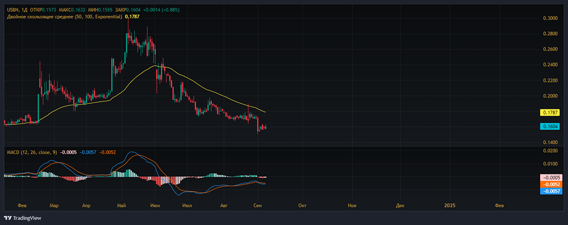Select the USBN, 1Д symbol title
The image size is (568, 225).
[x=17, y=10]
